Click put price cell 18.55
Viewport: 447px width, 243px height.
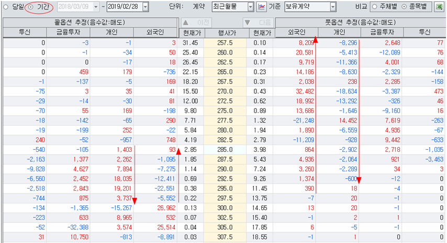click(x=260, y=237)
